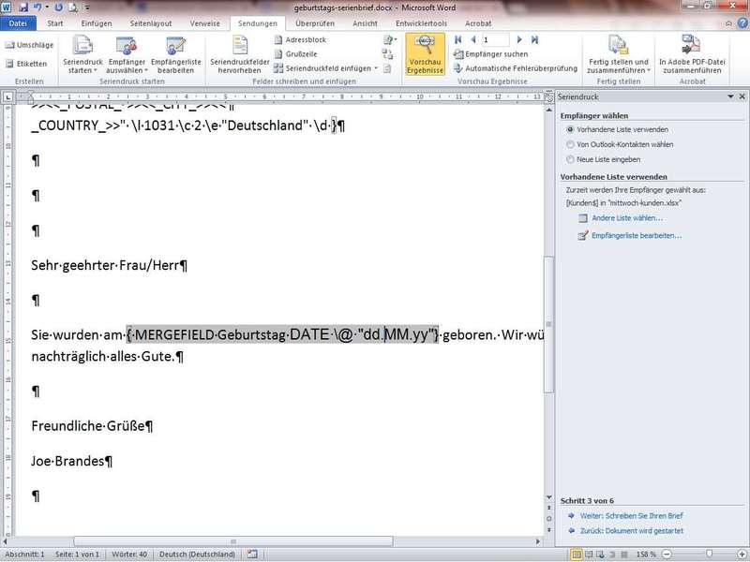Go to previous record arrow
750x562 pixels.
(473, 39)
